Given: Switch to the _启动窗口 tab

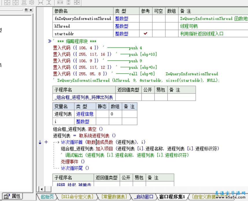Looking at the screenshot, I should click(144, 197).
